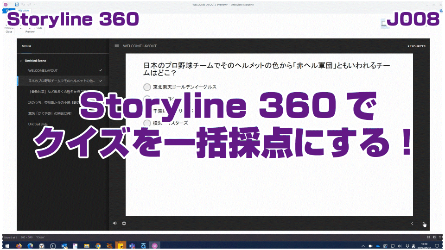Image resolution: width=445 pixels, height=250 pixels.
Task: Click the 'Clean' theme name in status bar
Action: click(40, 237)
